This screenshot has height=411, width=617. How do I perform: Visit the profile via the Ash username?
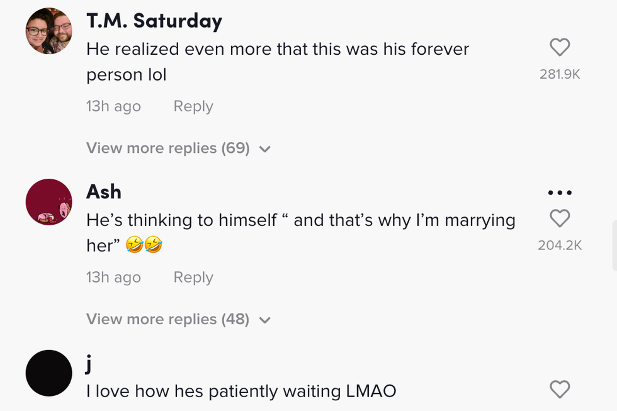[104, 192]
